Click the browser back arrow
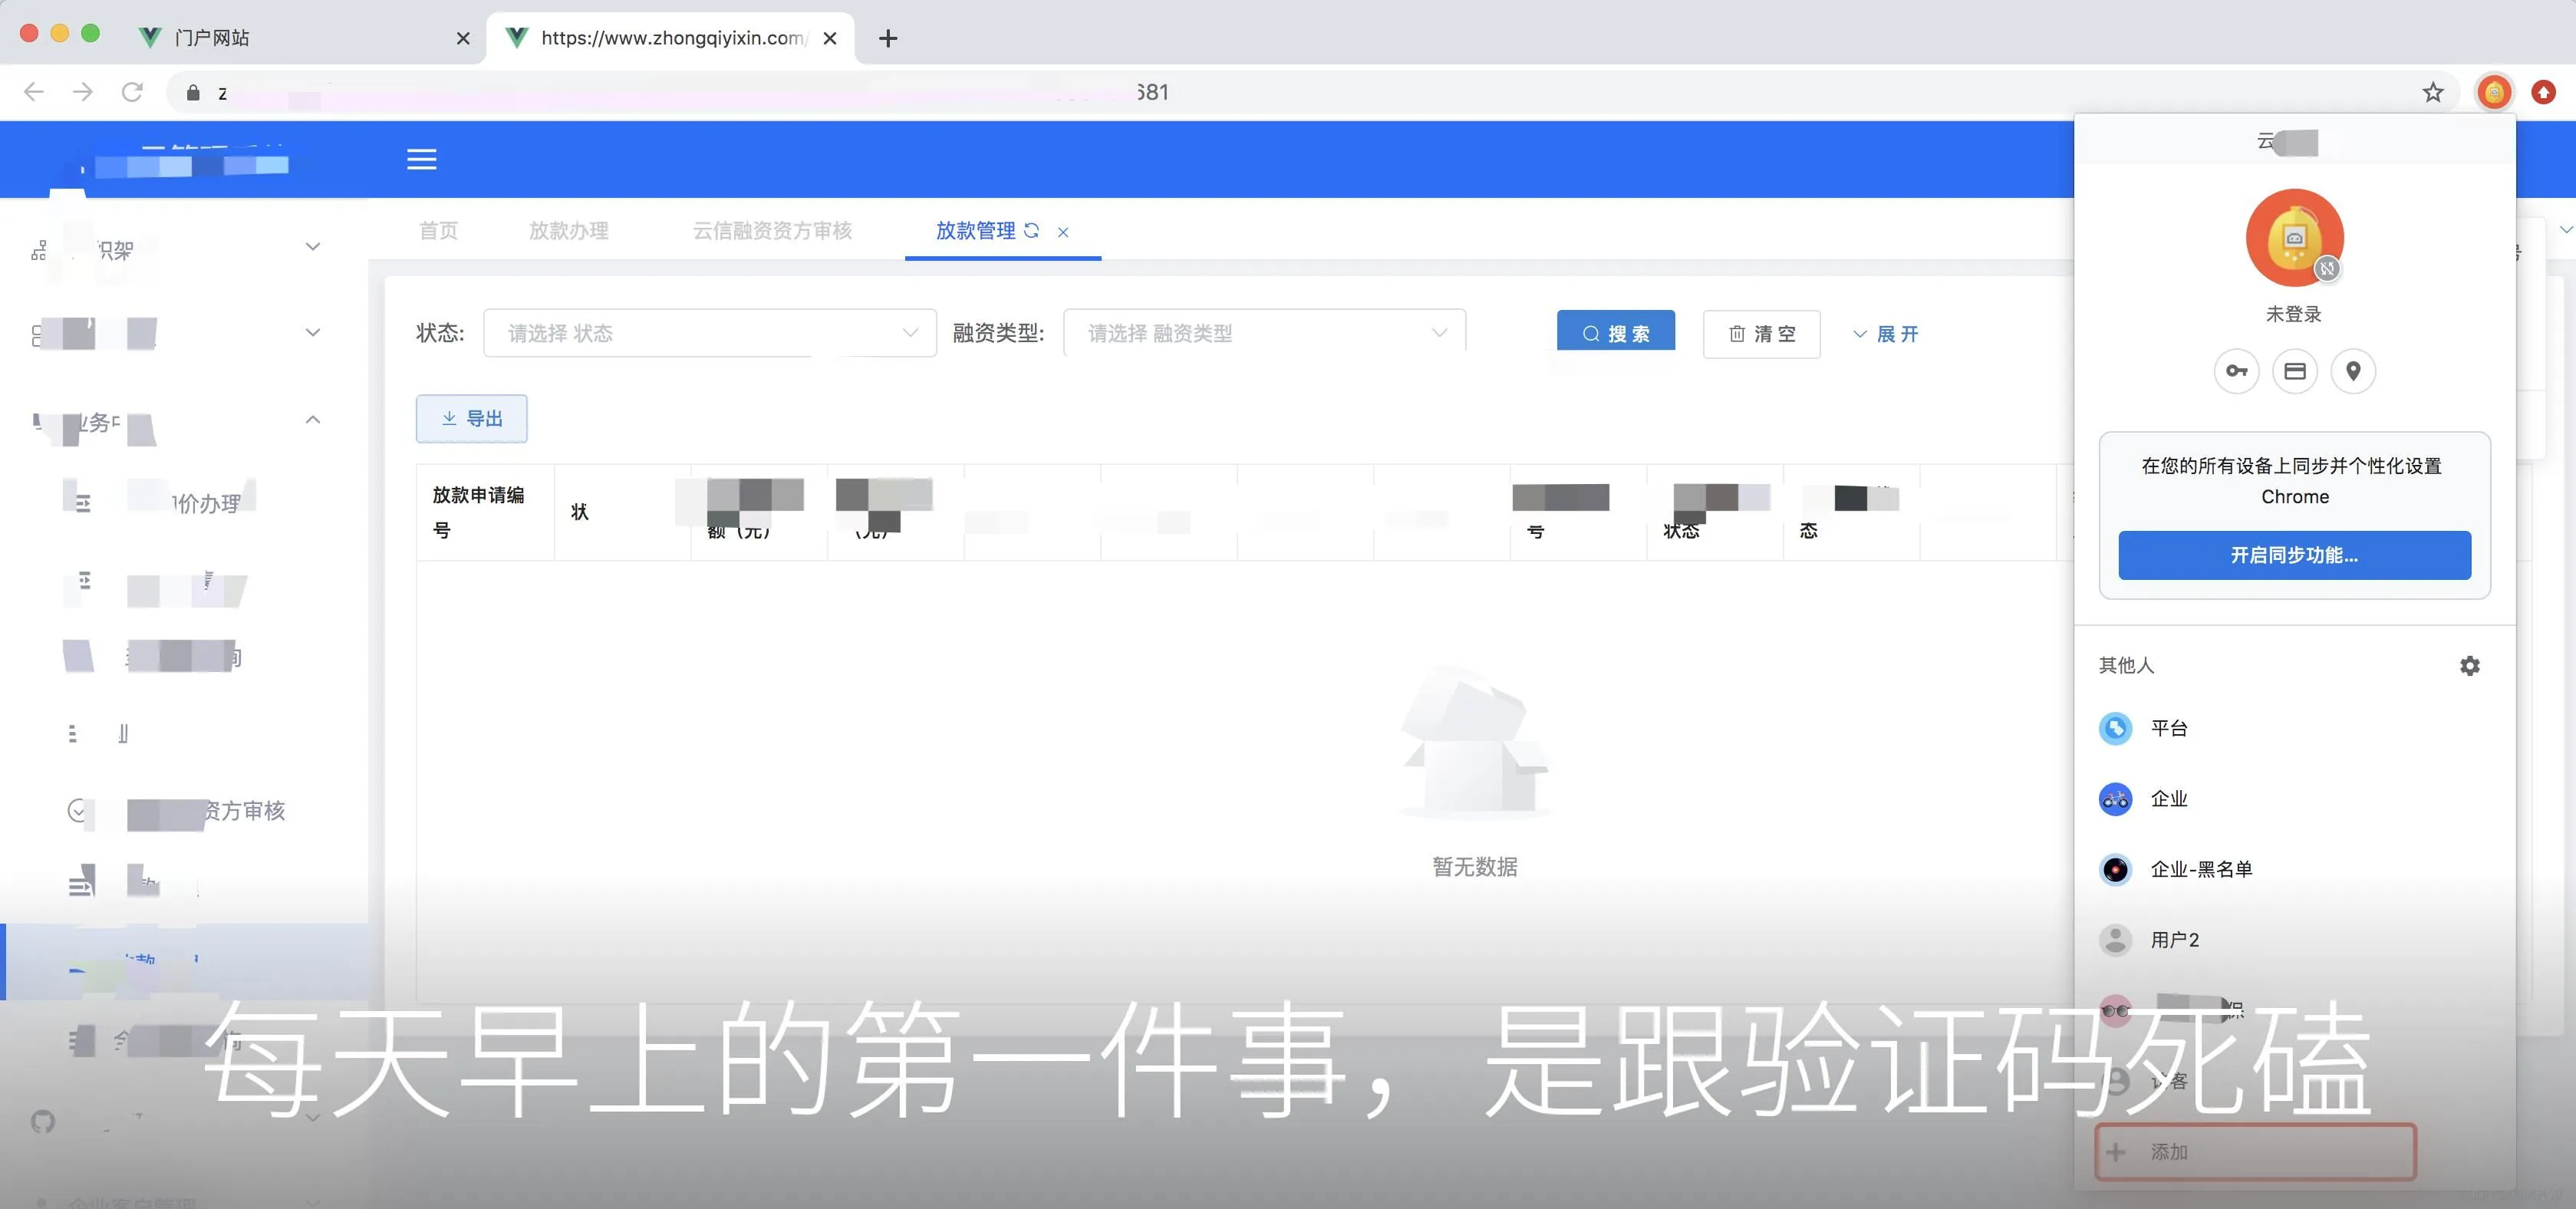Image resolution: width=2576 pixels, height=1209 pixels. pyautogui.click(x=34, y=92)
